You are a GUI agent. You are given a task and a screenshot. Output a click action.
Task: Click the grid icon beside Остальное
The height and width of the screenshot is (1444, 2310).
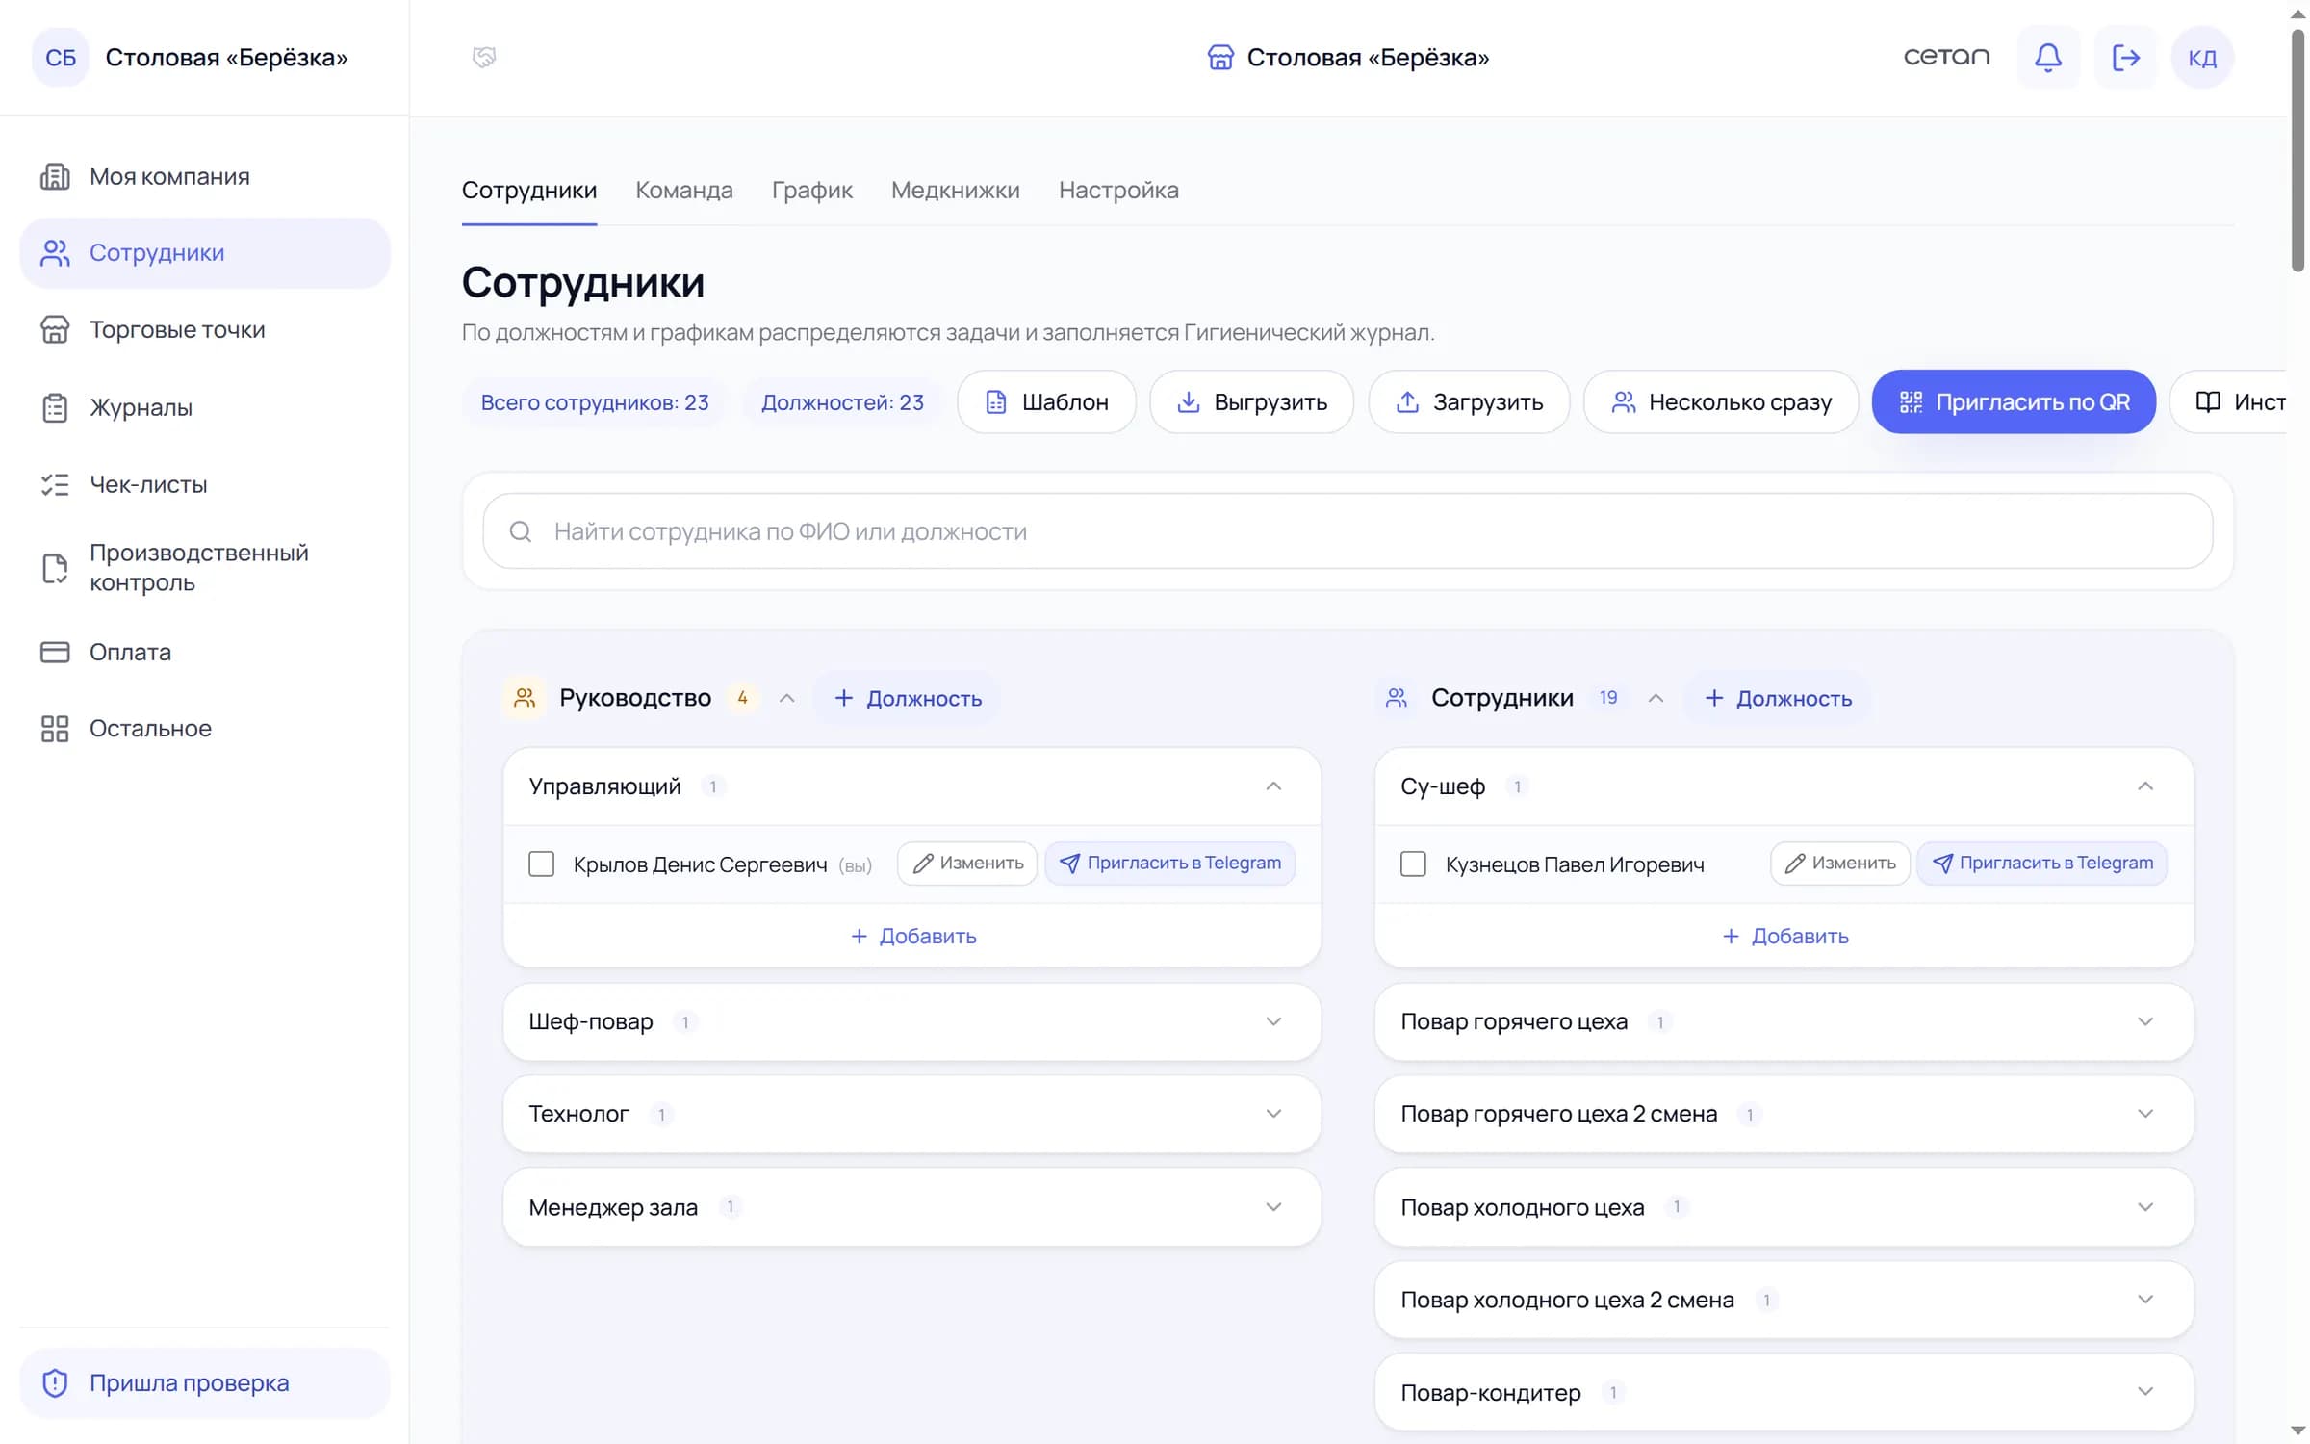coord(55,729)
